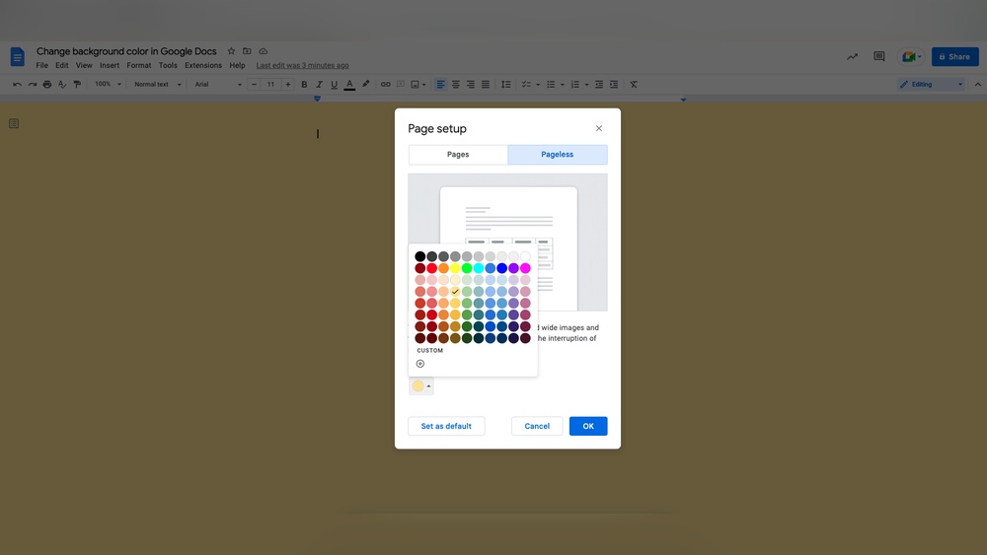Star the document title
The width and height of the screenshot is (987, 555).
[231, 51]
